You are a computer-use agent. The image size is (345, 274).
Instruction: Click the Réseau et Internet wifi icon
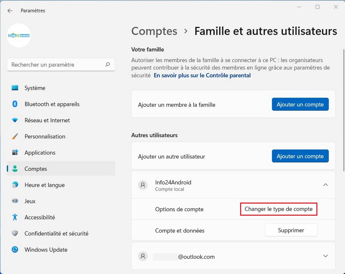(x=15, y=120)
